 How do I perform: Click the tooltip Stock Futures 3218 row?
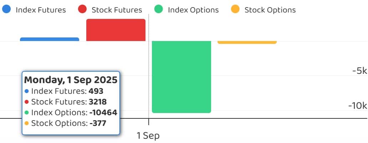click(x=66, y=102)
